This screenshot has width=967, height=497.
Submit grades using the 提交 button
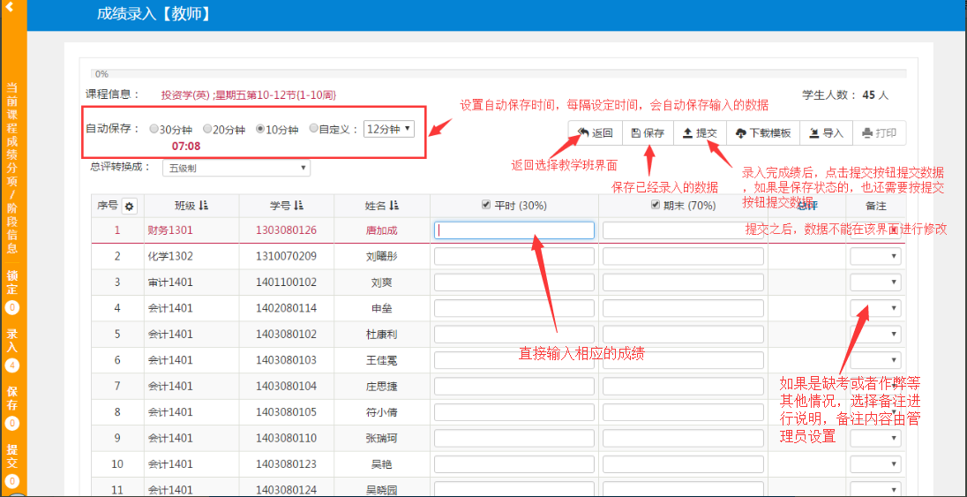(x=700, y=133)
